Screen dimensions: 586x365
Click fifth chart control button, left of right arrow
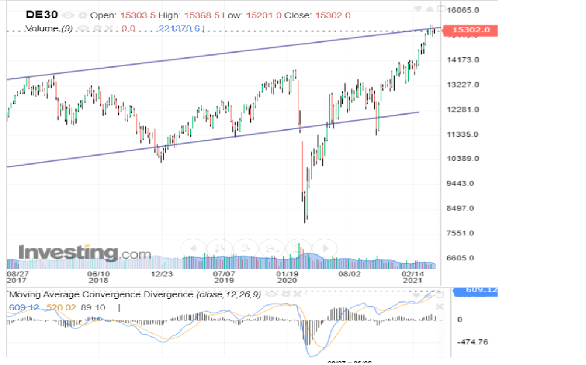point(298,248)
